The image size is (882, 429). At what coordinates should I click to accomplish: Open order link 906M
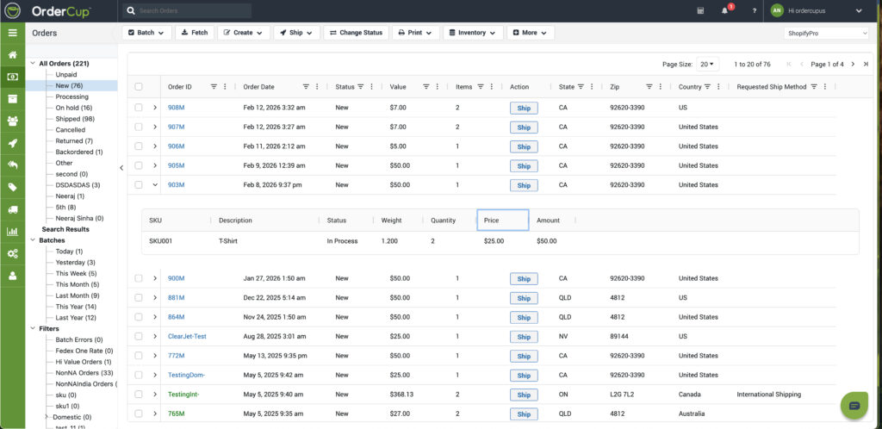coord(176,146)
